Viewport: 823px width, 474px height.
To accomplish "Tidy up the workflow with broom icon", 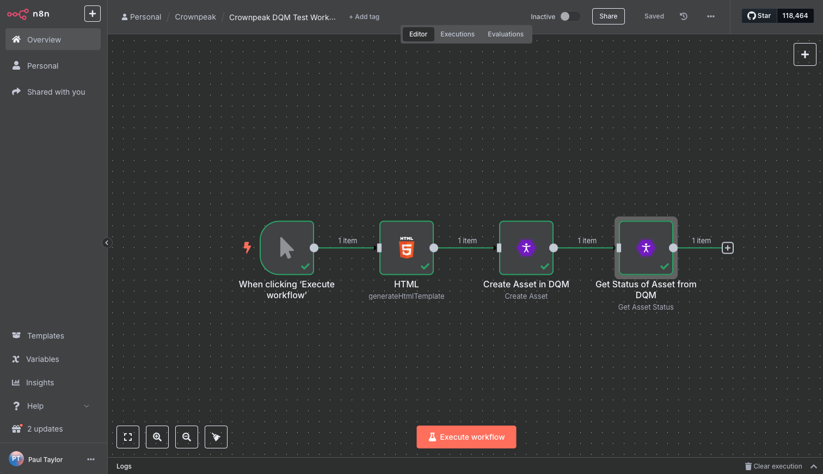I will [x=216, y=437].
